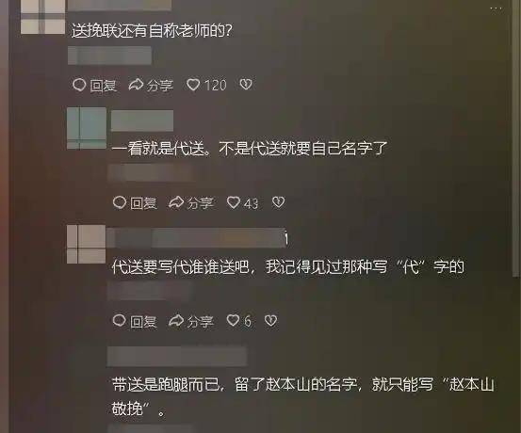Viewport: 521px width, 433px height.
Task: Share the '送挽联还有自称老师的' comment
Action: pyautogui.click(x=151, y=85)
